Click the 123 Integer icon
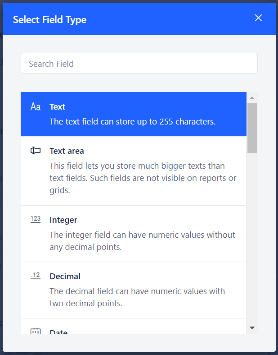The width and height of the screenshot is (278, 355). [x=36, y=219]
